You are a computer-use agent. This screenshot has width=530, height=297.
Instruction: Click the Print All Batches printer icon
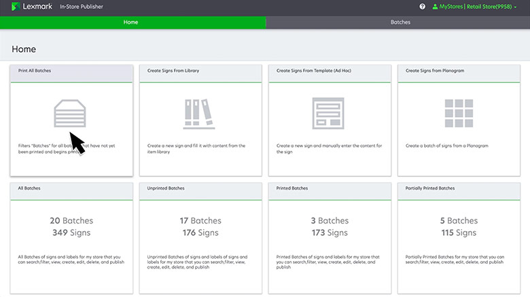[71, 113]
